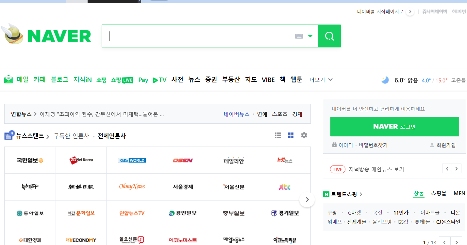Open 사전 dictionary menu item
This screenshot has height=245, width=467.
tap(177, 79)
